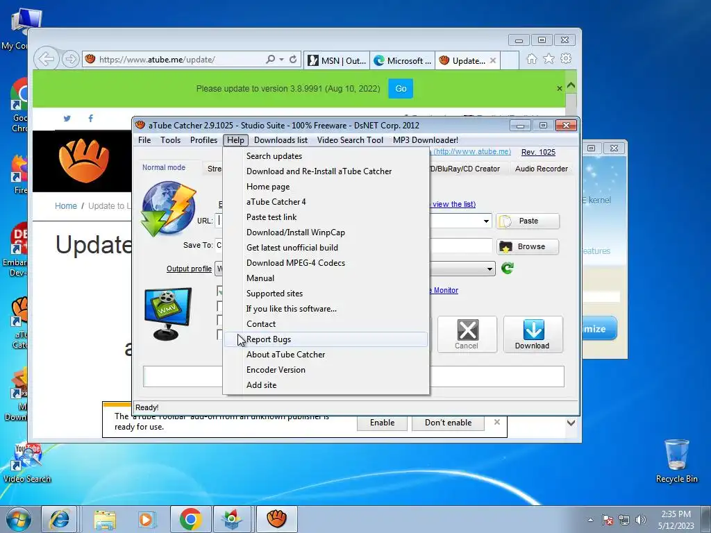Open the atube.me website link
The width and height of the screenshot is (711, 533).
[x=471, y=151]
